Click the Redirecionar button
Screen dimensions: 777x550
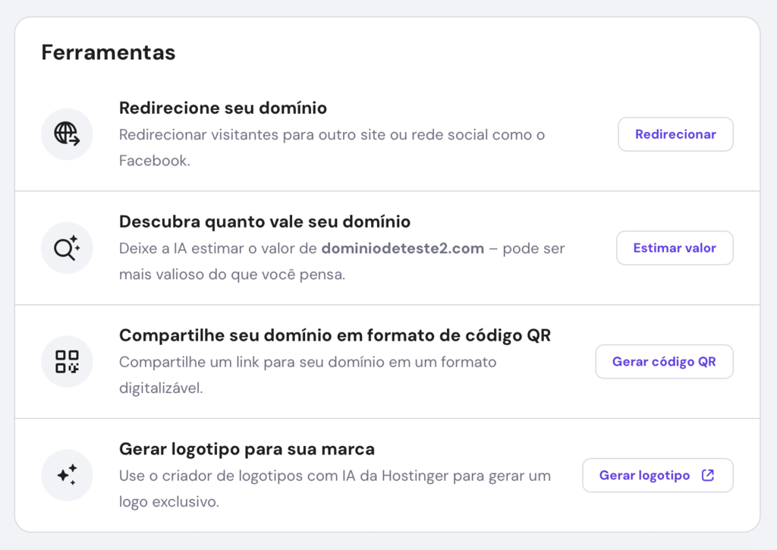point(675,134)
